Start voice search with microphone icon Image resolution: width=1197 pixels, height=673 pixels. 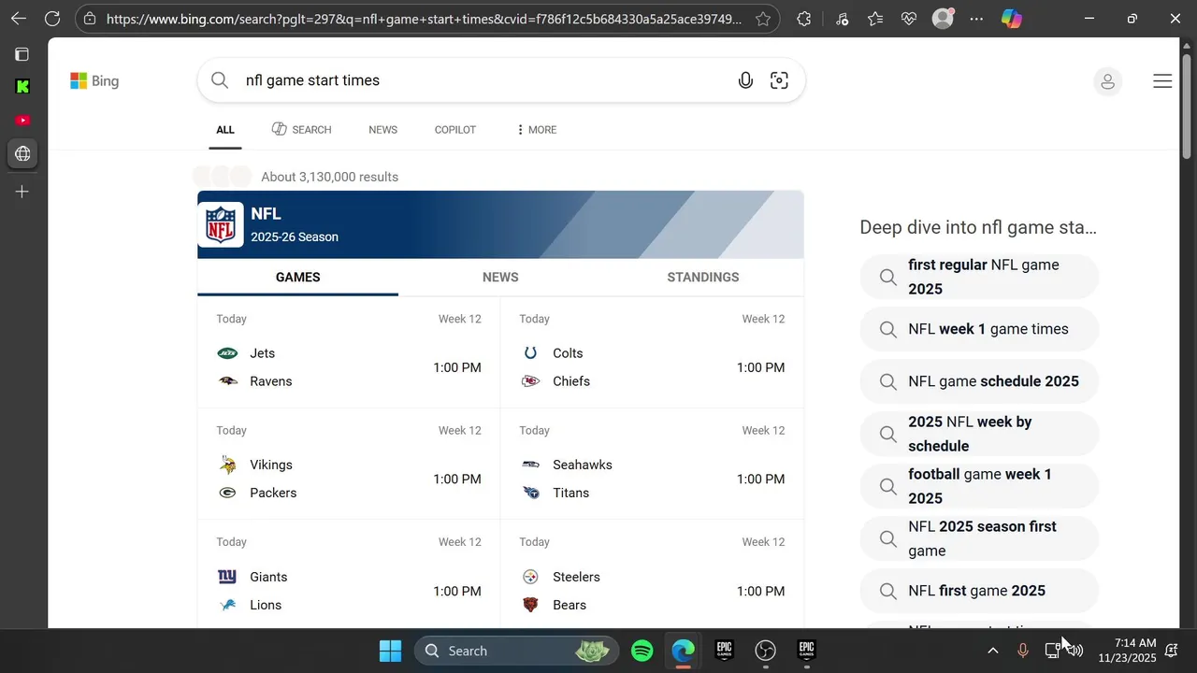pyautogui.click(x=745, y=80)
